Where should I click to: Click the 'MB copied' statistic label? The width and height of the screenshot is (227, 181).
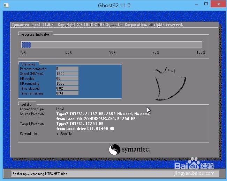coord(27,78)
